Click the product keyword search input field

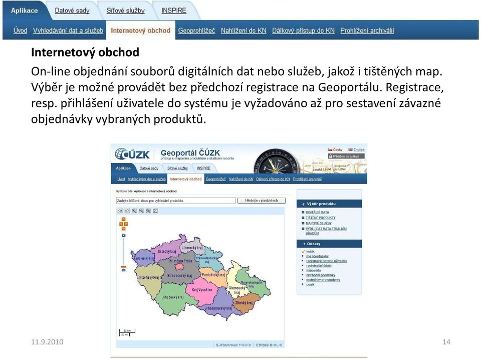tap(176, 201)
